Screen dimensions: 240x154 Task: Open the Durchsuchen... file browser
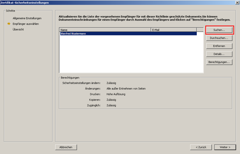tap(219, 38)
